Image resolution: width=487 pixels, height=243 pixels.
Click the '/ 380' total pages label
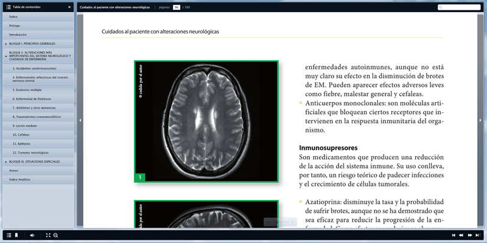(186, 7)
